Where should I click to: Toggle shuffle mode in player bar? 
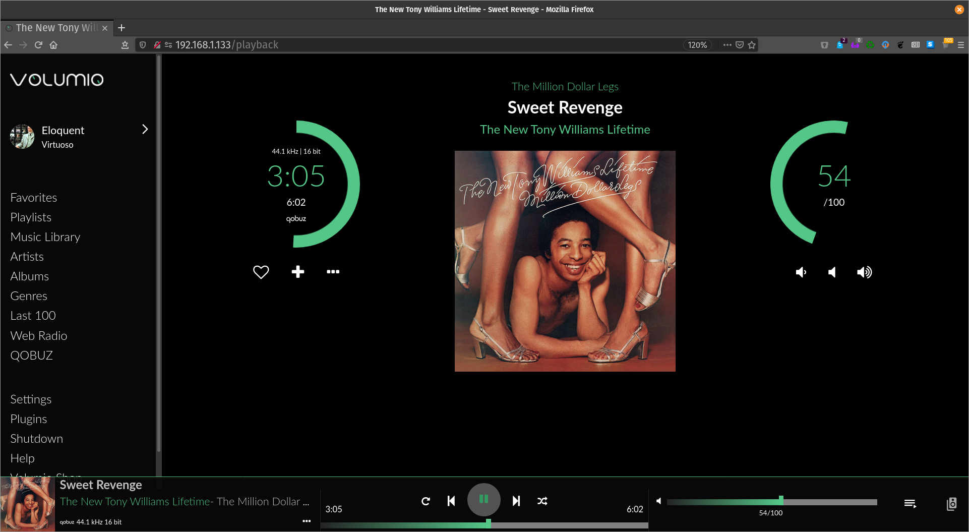(542, 501)
